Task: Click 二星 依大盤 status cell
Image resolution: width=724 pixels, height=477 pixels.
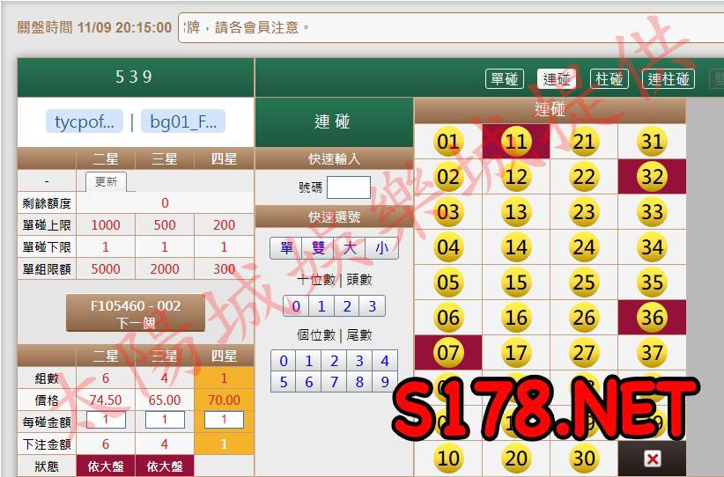Action: coord(106,466)
